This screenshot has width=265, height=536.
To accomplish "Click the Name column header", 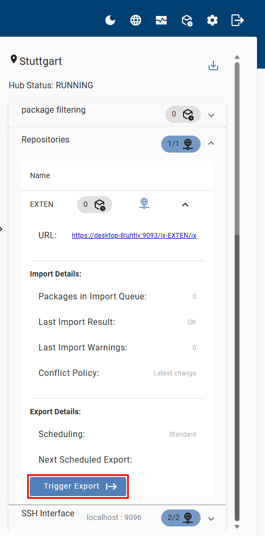I will tap(40, 175).
